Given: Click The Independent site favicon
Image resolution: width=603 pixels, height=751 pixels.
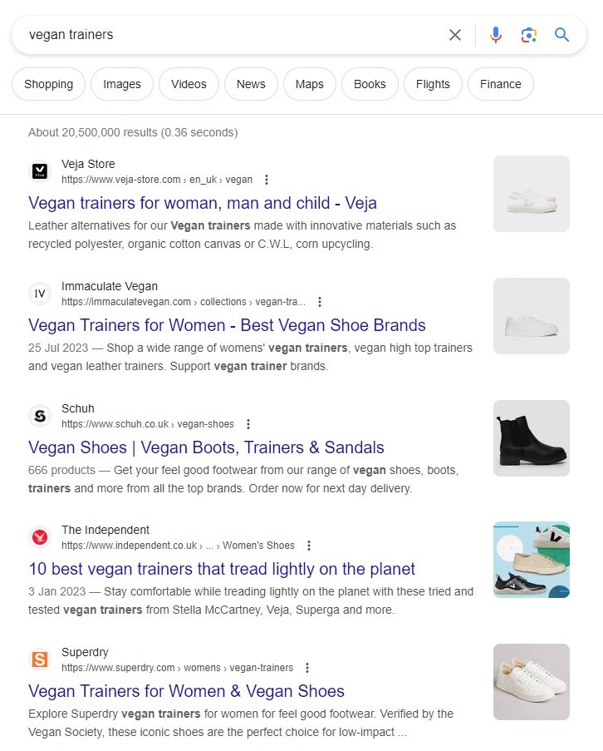Looking at the screenshot, I should tap(40, 537).
